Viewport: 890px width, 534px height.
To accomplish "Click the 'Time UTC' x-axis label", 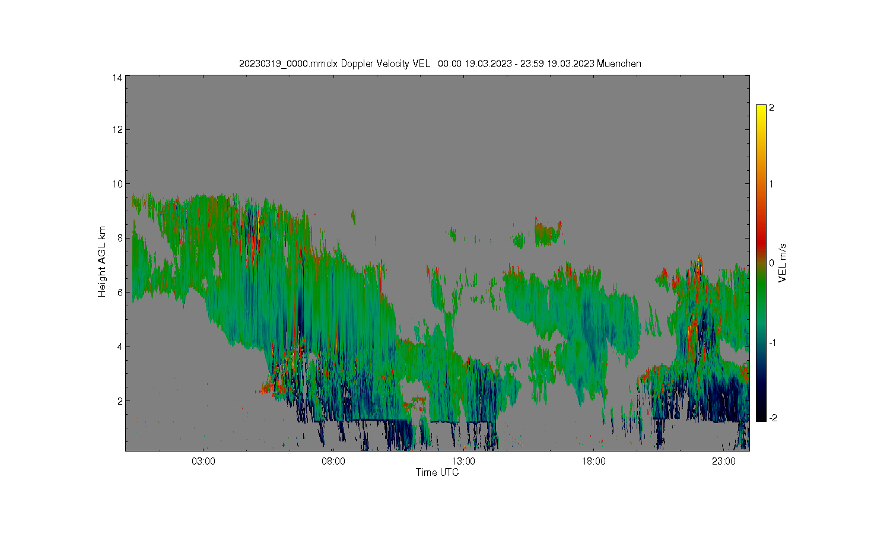I will pyautogui.click(x=437, y=472).
